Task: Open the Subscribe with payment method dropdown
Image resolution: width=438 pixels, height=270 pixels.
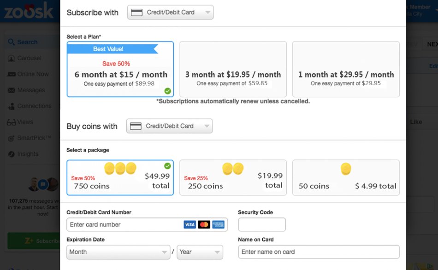Action: [170, 12]
